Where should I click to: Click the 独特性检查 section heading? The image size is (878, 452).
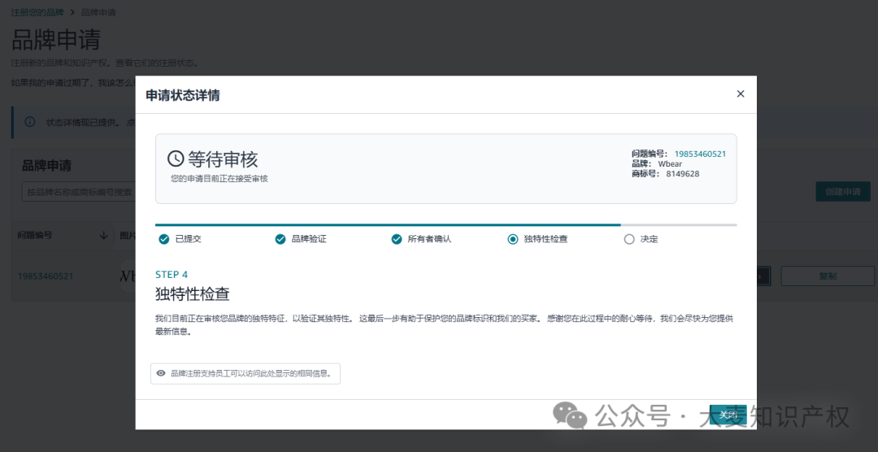[193, 293]
